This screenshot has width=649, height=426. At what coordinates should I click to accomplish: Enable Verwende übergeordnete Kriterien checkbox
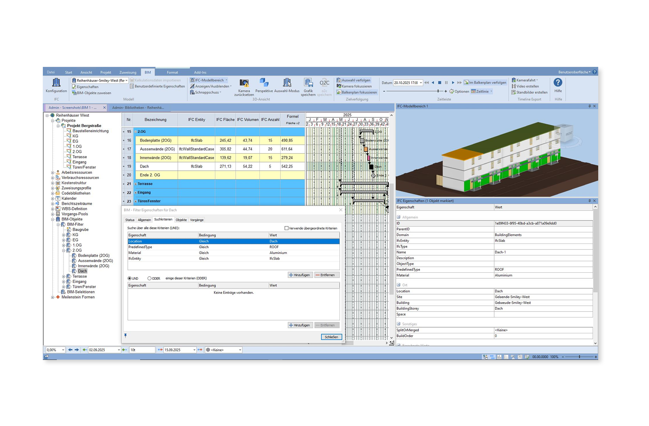(x=286, y=228)
